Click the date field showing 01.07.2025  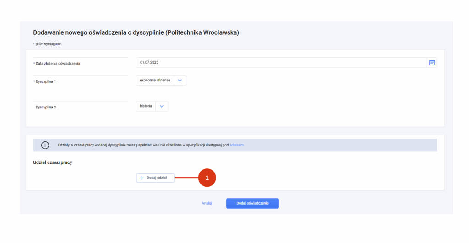[282, 63]
